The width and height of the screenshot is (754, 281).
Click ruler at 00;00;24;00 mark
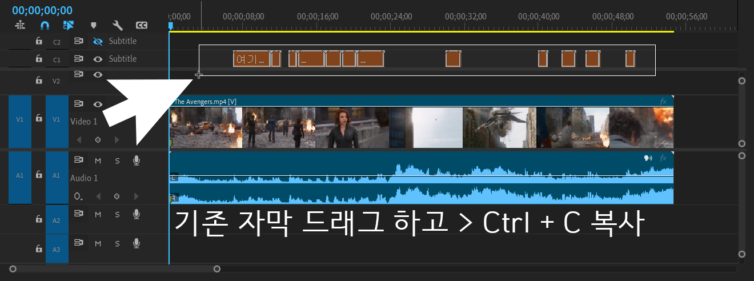click(391, 17)
